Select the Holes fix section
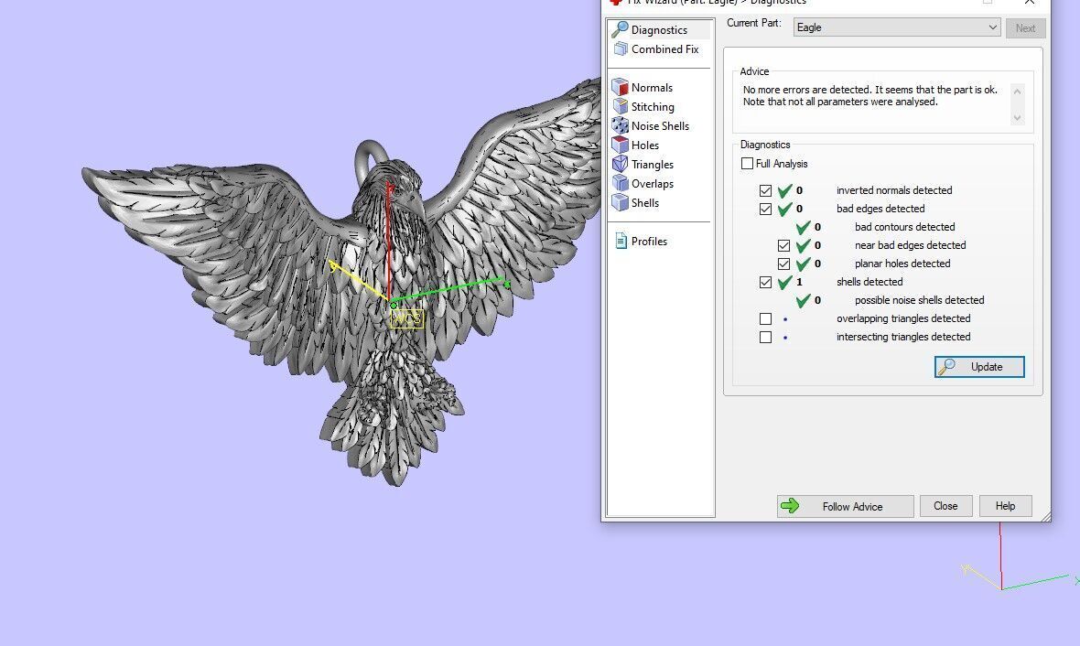Viewport: 1080px width, 646px height. click(644, 145)
